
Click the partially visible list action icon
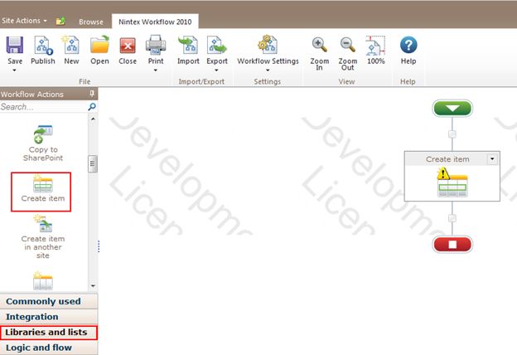pyautogui.click(x=43, y=281)
